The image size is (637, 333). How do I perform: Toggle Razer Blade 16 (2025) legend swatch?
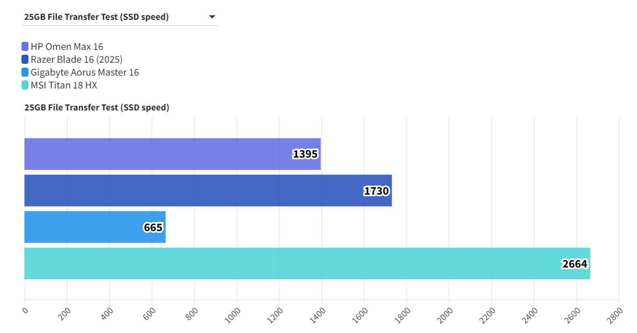(25, 60)
